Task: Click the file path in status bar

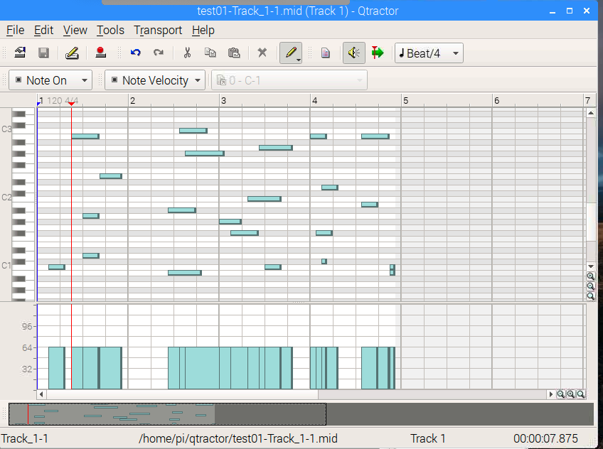Action: point(238,438)
